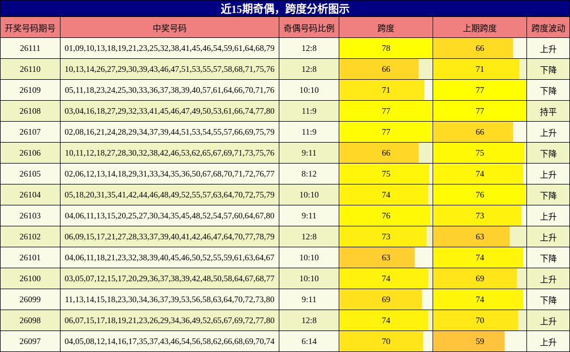
Task: Select winning numbers starting 06,07,15,17
Action: 170,320
